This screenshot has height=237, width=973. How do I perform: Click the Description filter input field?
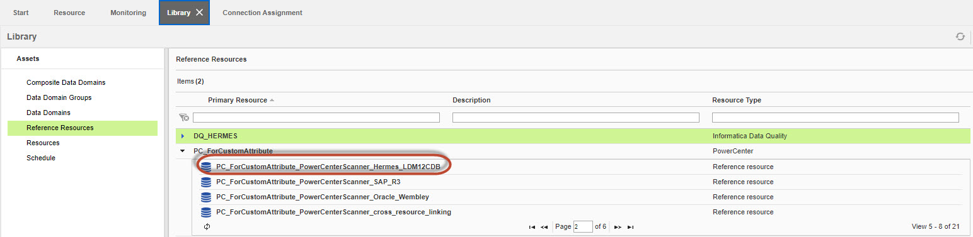point(576,118)
